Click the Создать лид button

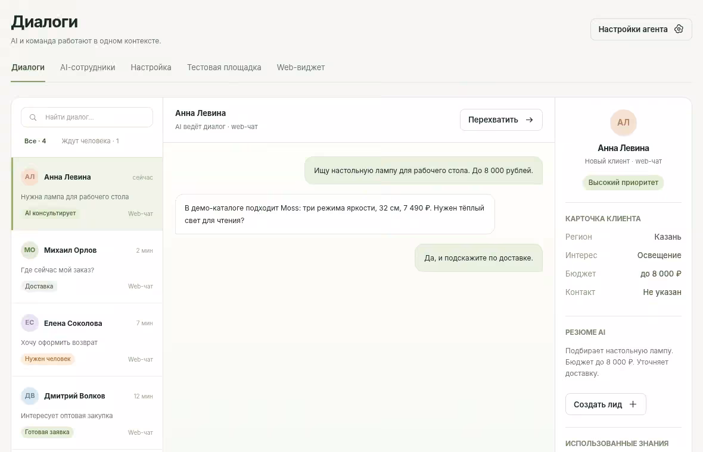coord(606,404)
